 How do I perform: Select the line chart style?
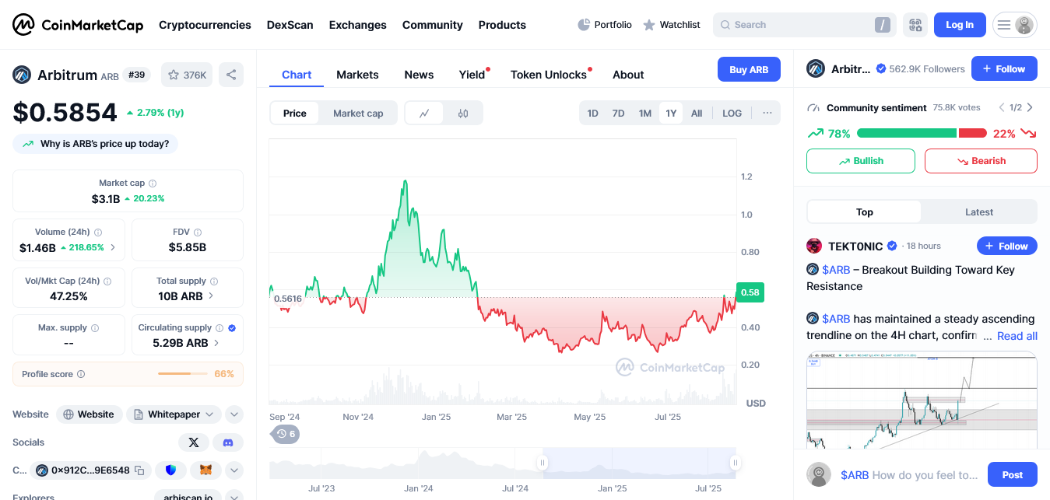tap(424, 114)
